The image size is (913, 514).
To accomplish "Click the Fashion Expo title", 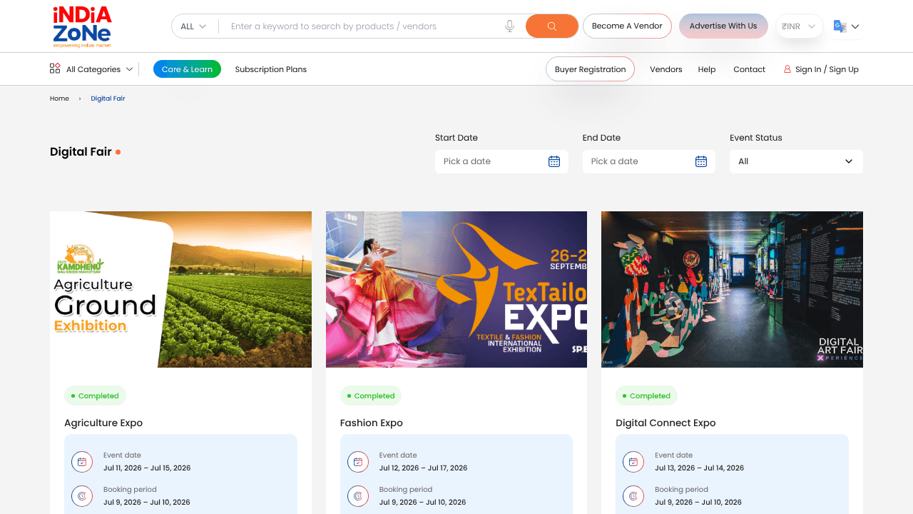I will [372, 423].
